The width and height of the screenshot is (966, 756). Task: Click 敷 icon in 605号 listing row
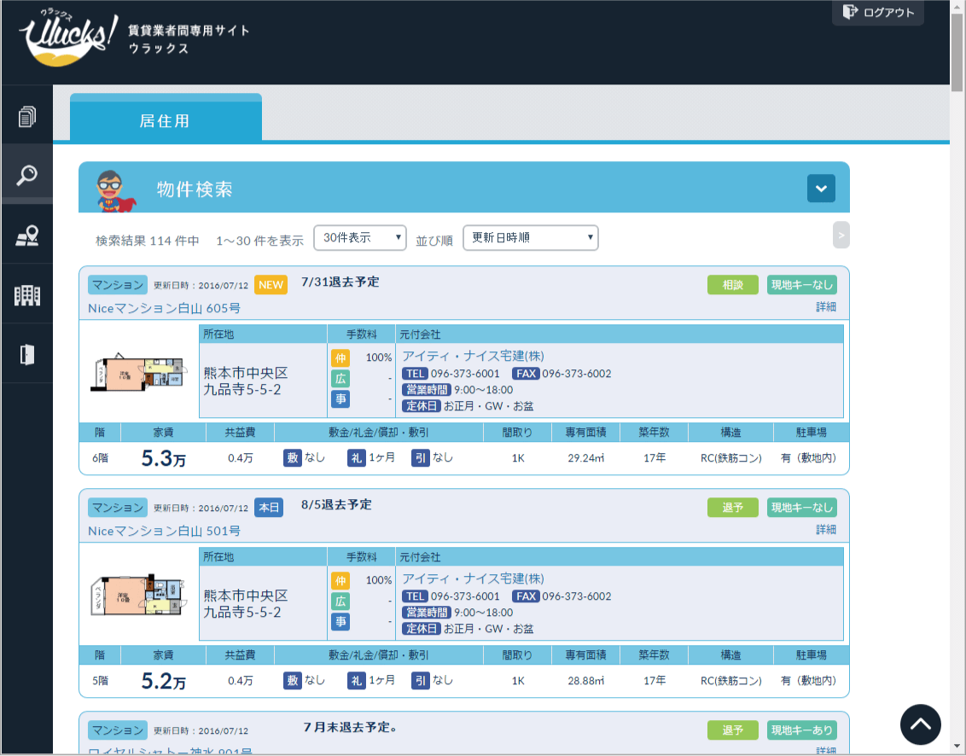click(x=293, y=458)
